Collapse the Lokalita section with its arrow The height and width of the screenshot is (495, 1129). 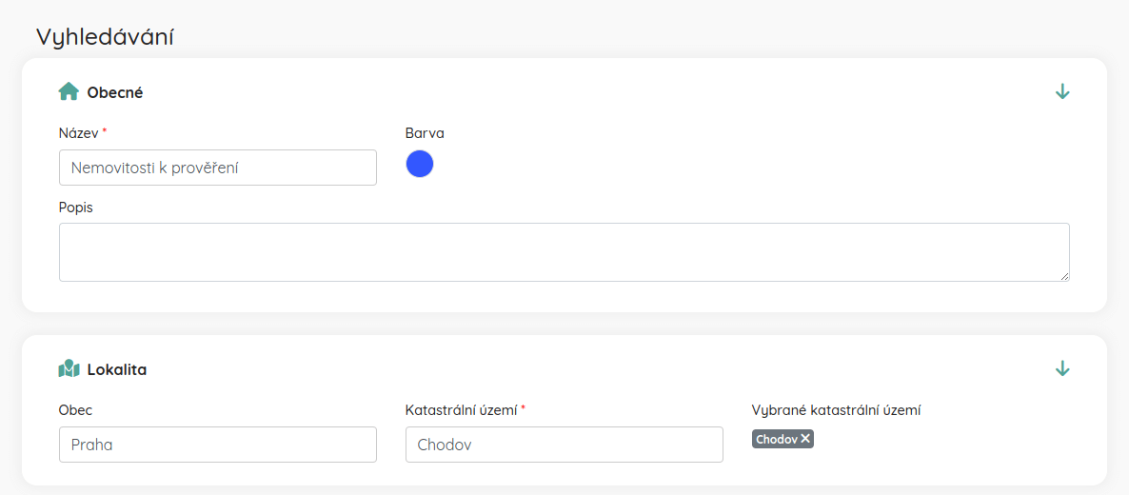1062,369
